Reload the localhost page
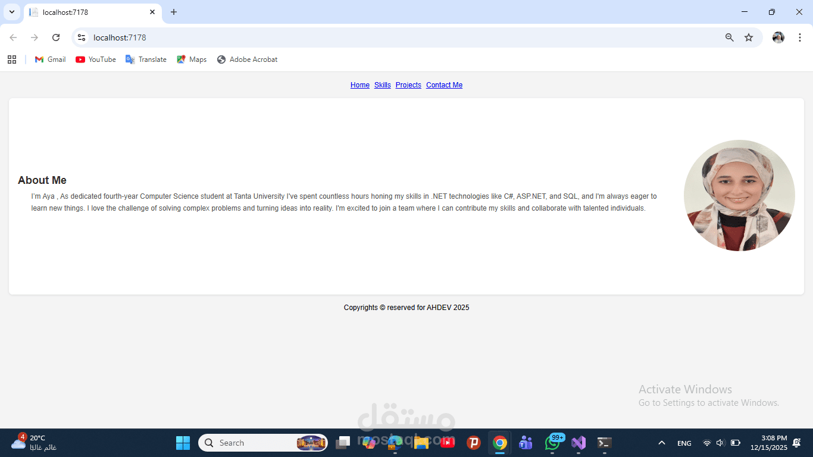This screenshot has height=457, width=813. 56,37
